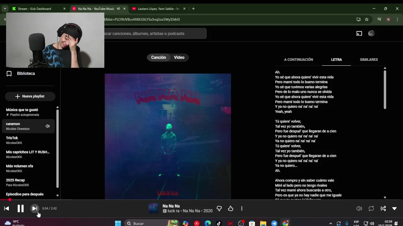Open the A CONTINUACIÓN tab
The width and height of the screenshot is (403, 226).
tap(298, 60)
